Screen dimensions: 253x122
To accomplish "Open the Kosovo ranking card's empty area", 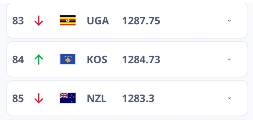I will coord(193,60).
